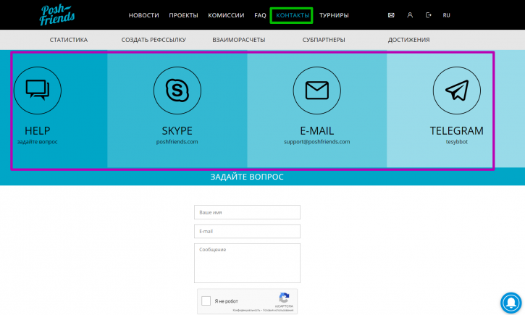
Task: Navigate to FAQ page
Action: click(260, 15)
